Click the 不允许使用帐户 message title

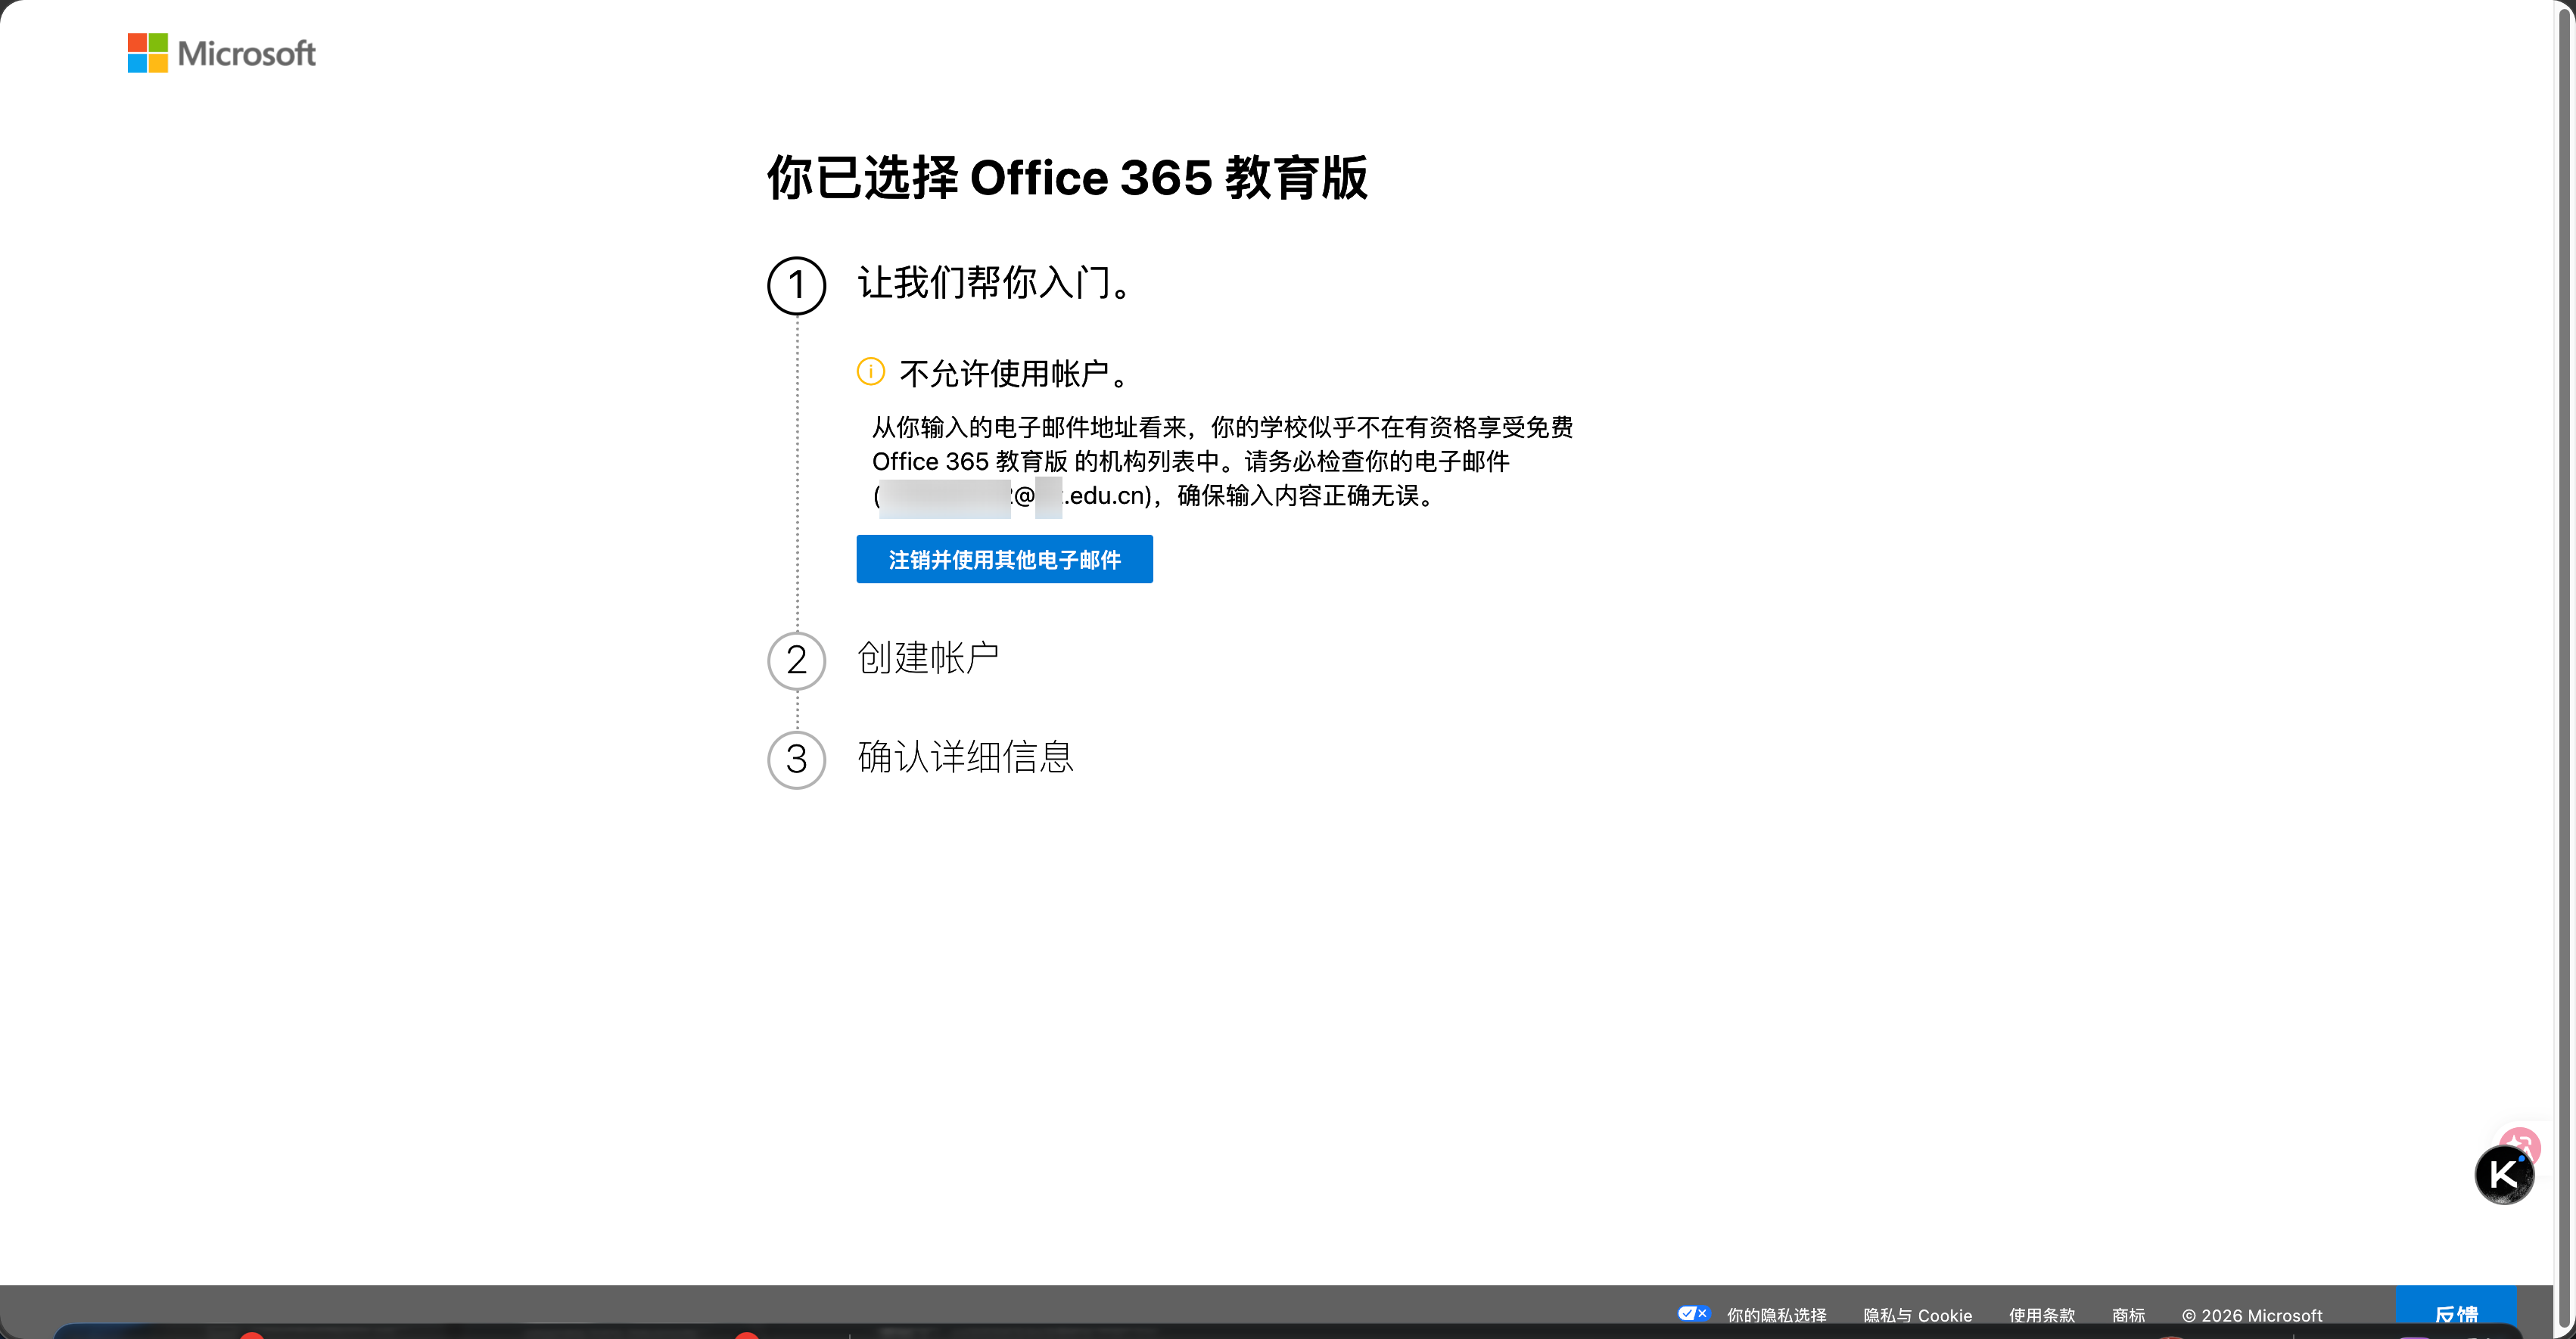(x=1016, y=373)
